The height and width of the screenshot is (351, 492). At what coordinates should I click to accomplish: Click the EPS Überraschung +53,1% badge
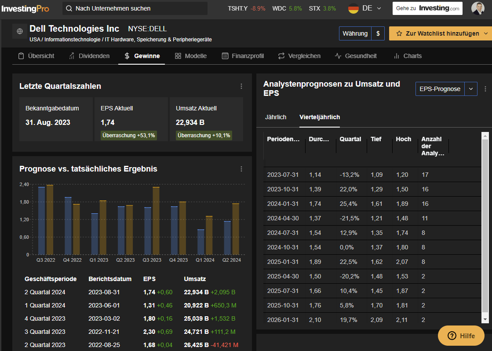point(129,135)
